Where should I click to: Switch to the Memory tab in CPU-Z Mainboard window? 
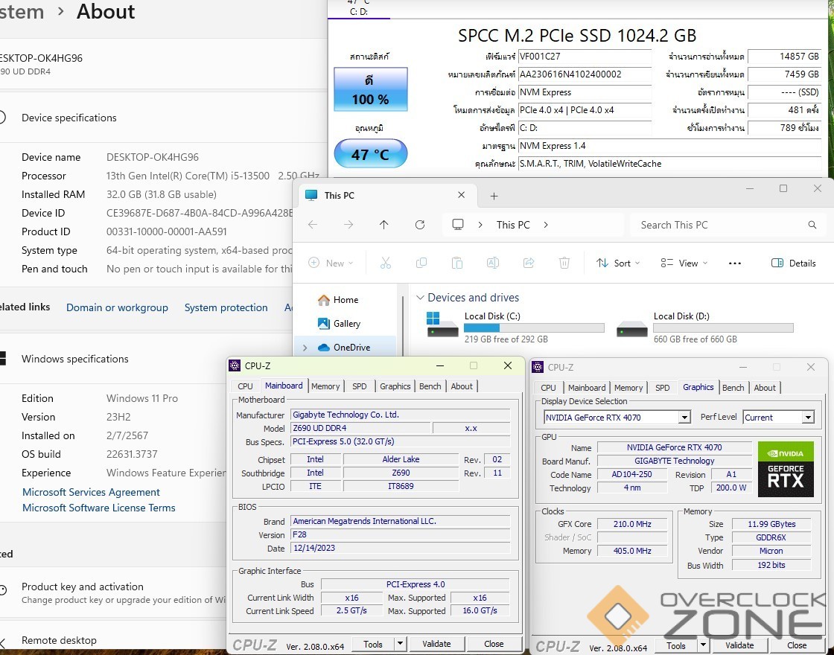coord(325,386)
